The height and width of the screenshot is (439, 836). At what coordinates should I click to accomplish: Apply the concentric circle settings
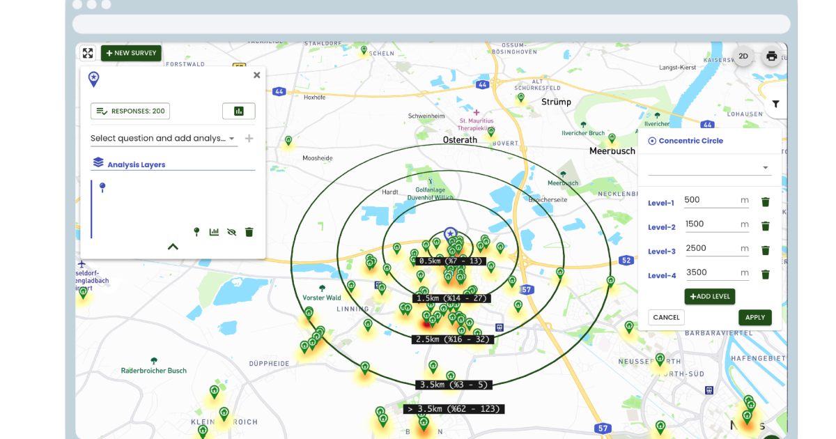point(755,317)
